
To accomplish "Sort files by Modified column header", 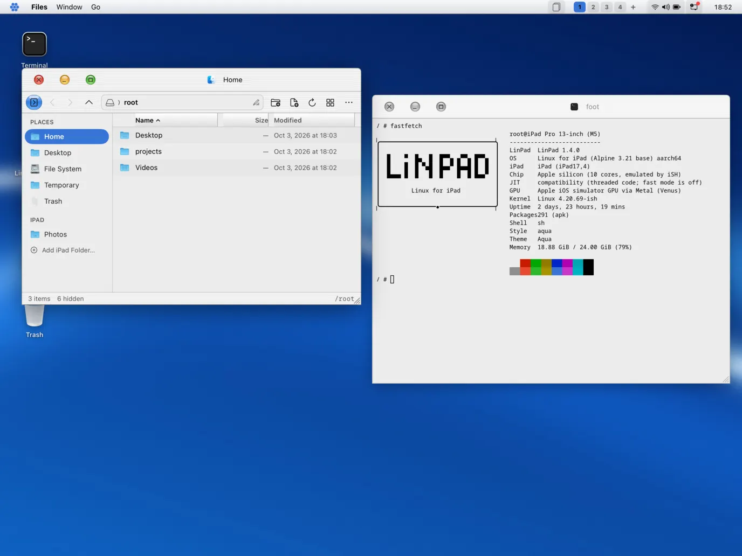I will pos(312,120).
